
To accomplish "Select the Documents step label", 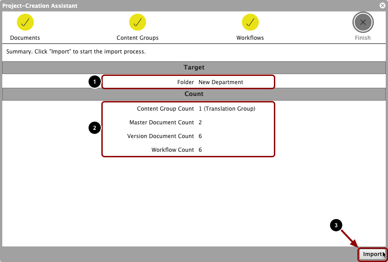I will pos(25,37).
